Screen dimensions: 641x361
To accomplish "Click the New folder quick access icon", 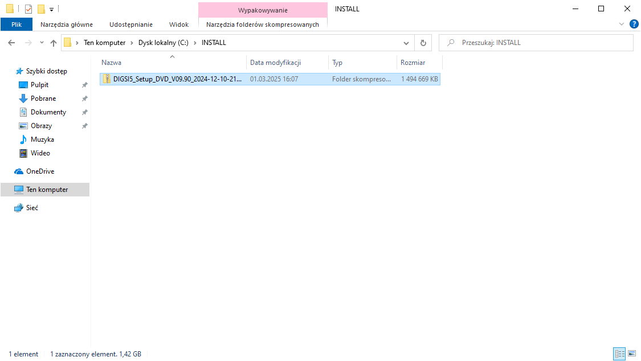I will (x=41, y=9).
